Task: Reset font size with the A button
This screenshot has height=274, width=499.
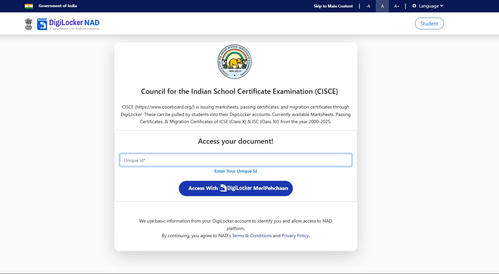Action: point(382,6)
